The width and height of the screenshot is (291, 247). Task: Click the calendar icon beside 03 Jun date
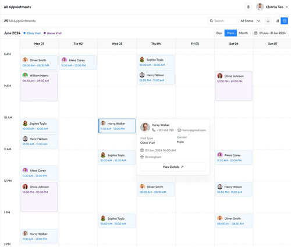click(x=142, y=150)
